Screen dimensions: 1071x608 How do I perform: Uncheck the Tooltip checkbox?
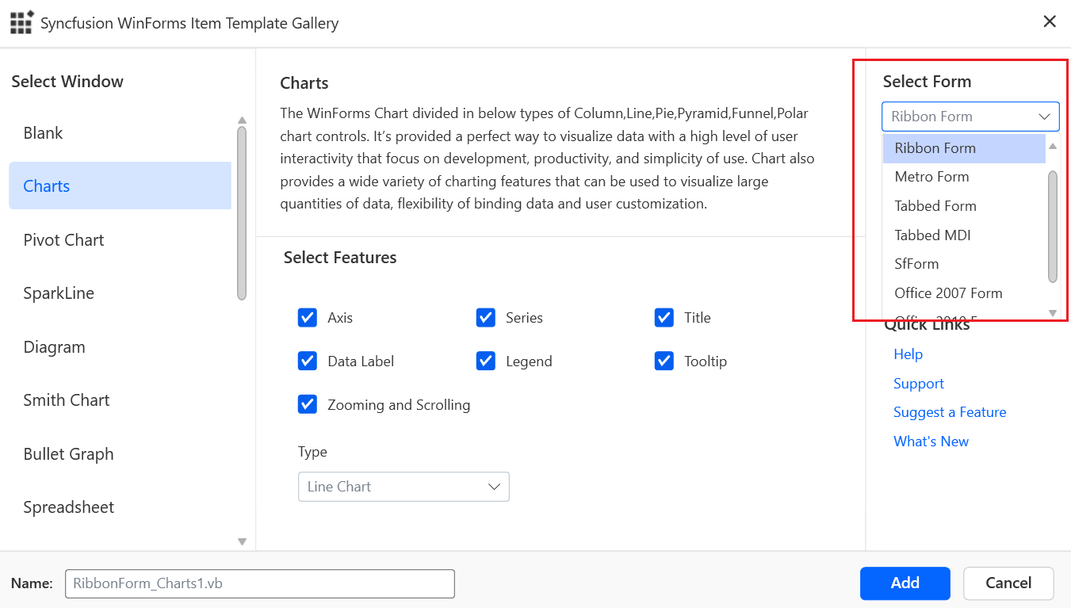point(664,361)
